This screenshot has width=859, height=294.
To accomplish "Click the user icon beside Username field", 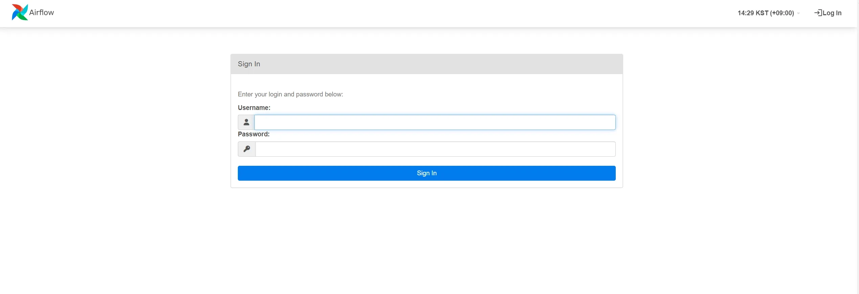I will pyautogui.click(x=246, y=122).
